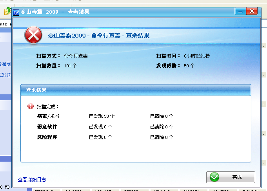This screenshot has width=267, height=191.
Task: Select the 扫描方式 value 命令行查毒
Action: [x=76, y=56]
